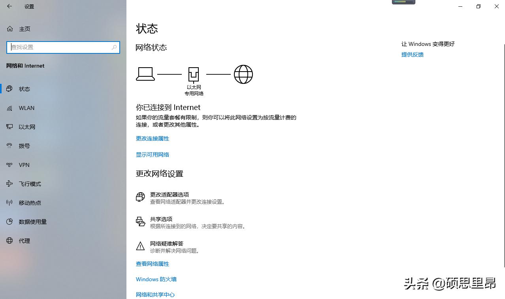Open the WLAN settings section
This screenshot has height=299, width=505.
pyautogui.click(x=26, y=108)
